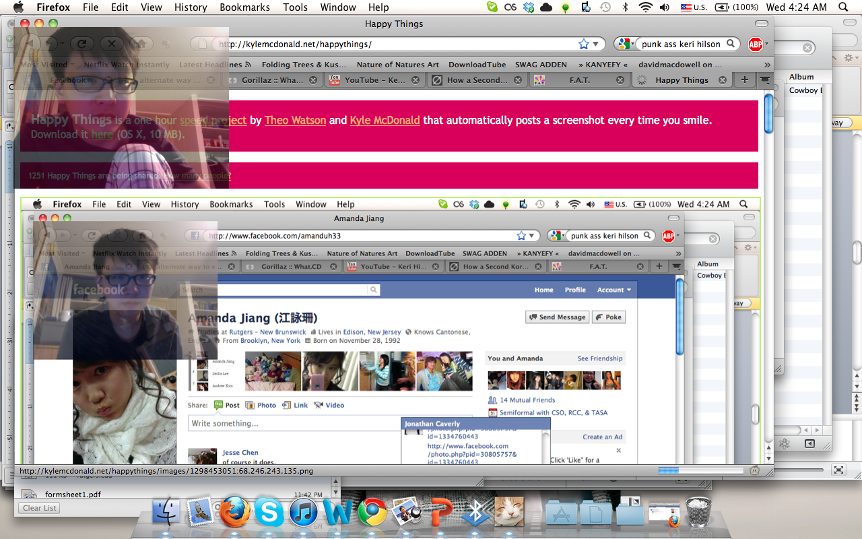
Task: Click the smiling cat dock icon
Action: 510,513
